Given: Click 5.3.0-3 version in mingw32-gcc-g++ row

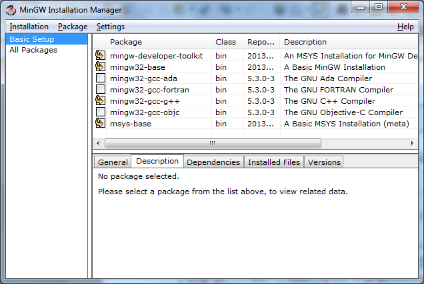Looking at the screenshot, I should (261, 101).
